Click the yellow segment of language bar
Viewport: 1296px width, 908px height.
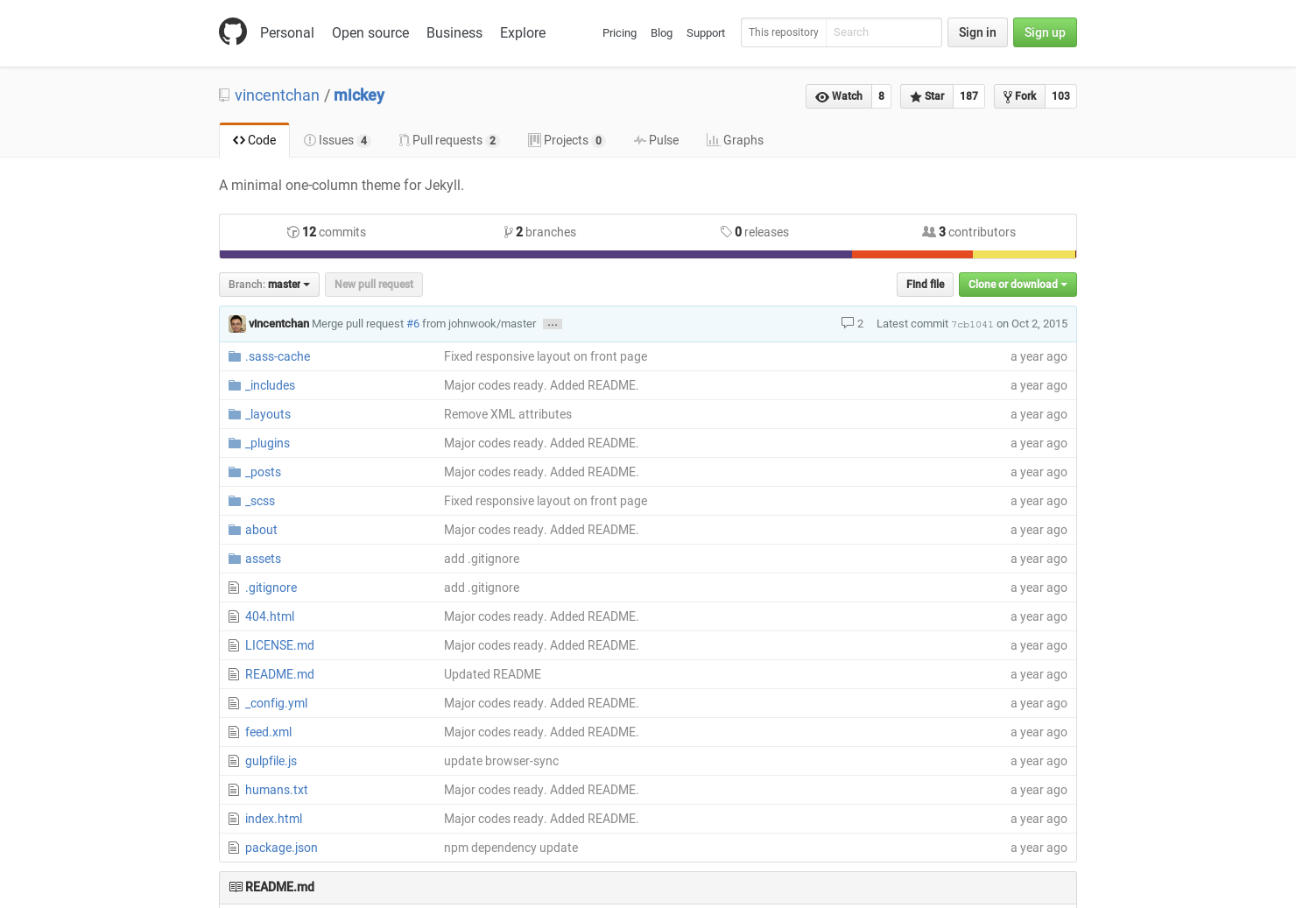click(1024, 255)
